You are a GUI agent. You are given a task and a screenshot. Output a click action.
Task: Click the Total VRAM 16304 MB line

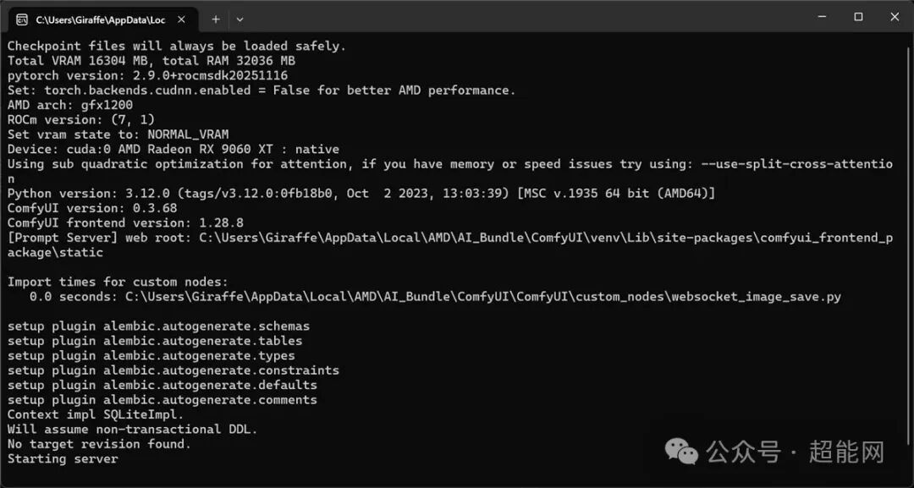click(x=148, y=60)
